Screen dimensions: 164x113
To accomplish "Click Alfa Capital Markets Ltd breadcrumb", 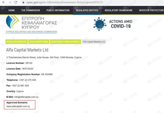I will pos(94,42).
